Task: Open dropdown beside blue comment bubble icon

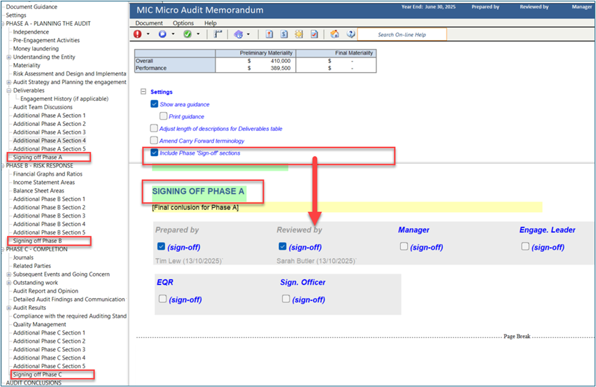Action: 173,34
